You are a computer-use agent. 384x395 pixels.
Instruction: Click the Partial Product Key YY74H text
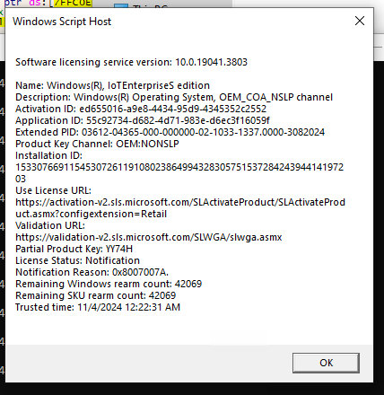tap(74, 249)
